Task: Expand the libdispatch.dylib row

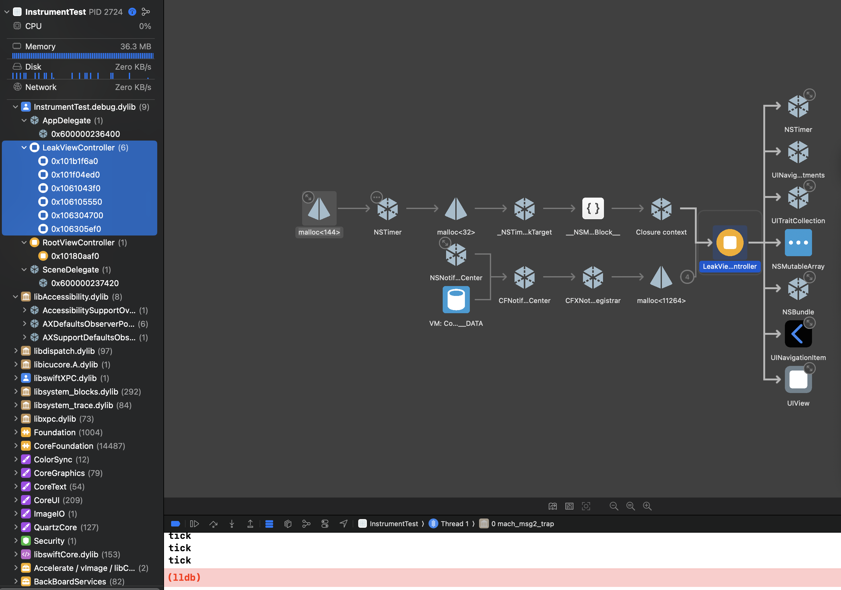Action: [x=16, y=351]
